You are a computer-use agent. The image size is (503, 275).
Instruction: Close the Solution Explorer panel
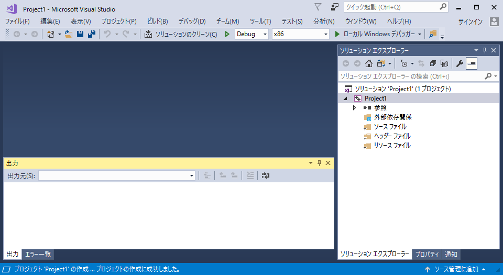tap(494, 50)
